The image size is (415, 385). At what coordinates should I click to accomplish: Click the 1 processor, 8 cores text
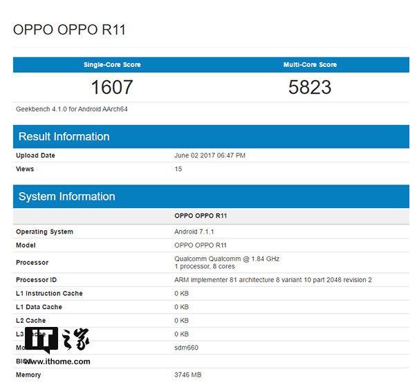[x=205, y=266]
